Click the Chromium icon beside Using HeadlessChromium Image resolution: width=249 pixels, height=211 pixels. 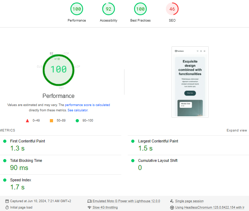pos(172,207)
